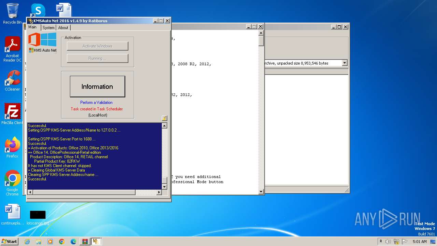Viewport: 437px width, 246px height.
Task: Click the small broom icon above the log
Action: 164,118
